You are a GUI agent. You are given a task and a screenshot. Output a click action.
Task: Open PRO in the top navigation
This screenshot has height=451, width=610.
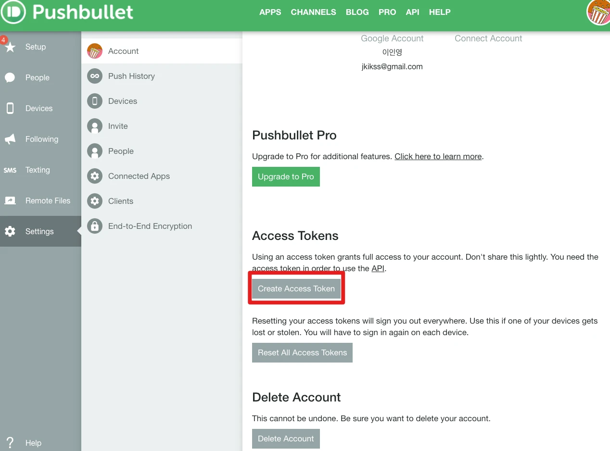(387, 13)
